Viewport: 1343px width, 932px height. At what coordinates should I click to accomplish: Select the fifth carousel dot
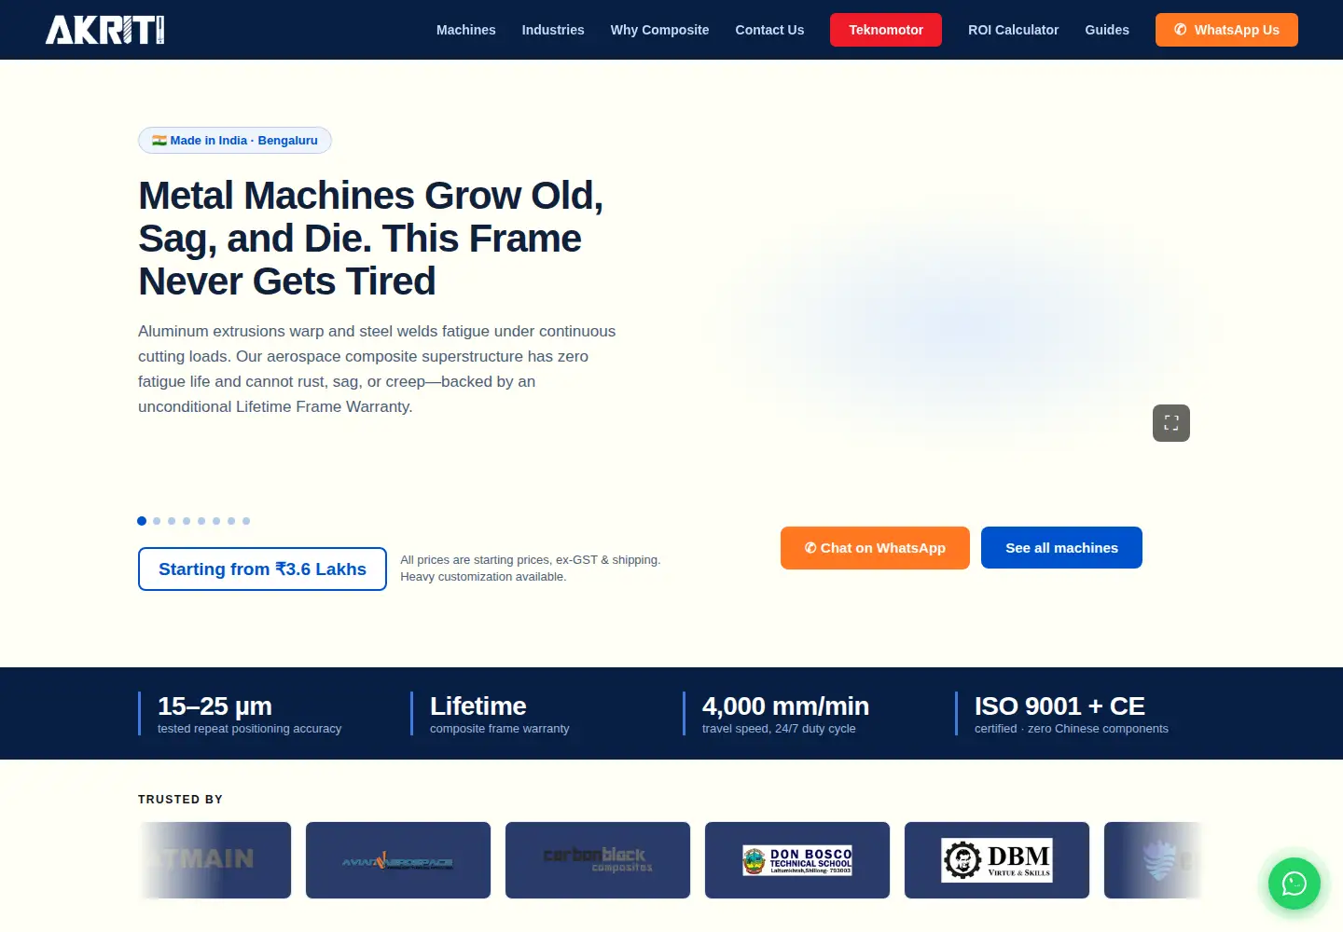pyautogui.click(x=201, y=521)
